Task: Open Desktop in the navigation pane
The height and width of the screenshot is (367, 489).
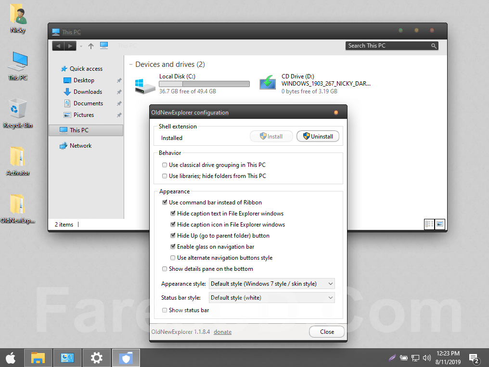Action: point(84,80)
